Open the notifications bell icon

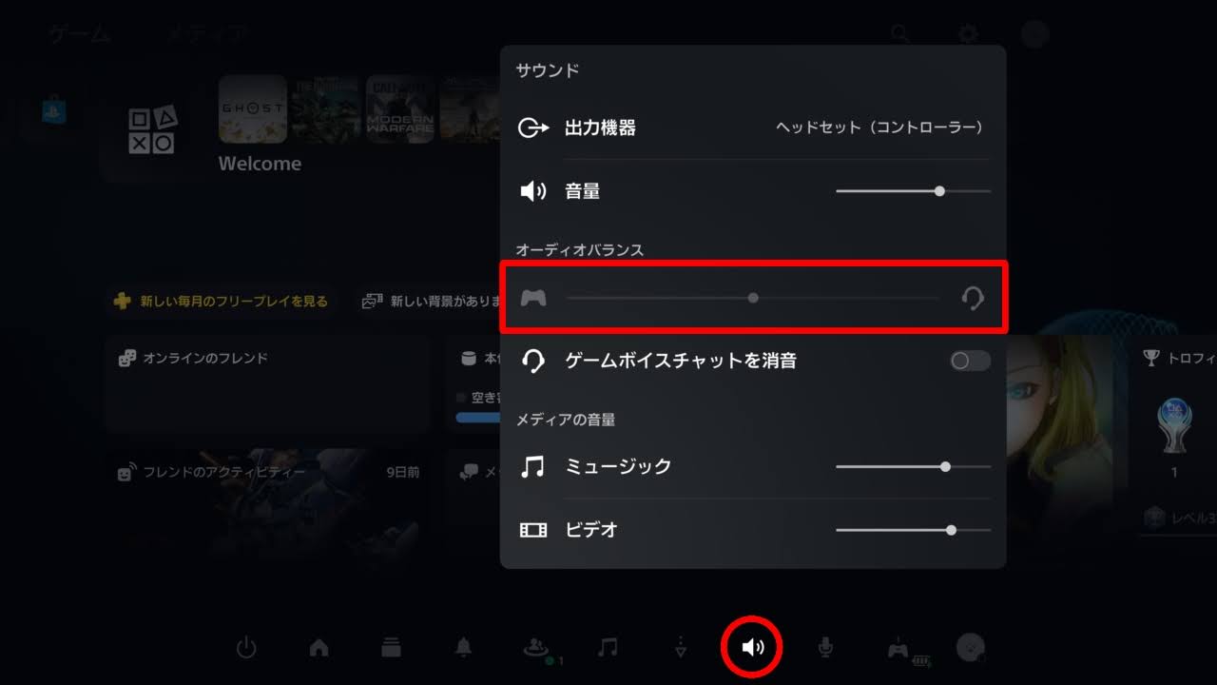point(463,648)
